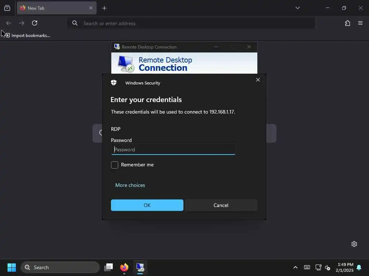Viewport: 369px width, 276px height.
Task: Open the new tab page settings gear
Action: pyautogui.click(x=354, y=244)
